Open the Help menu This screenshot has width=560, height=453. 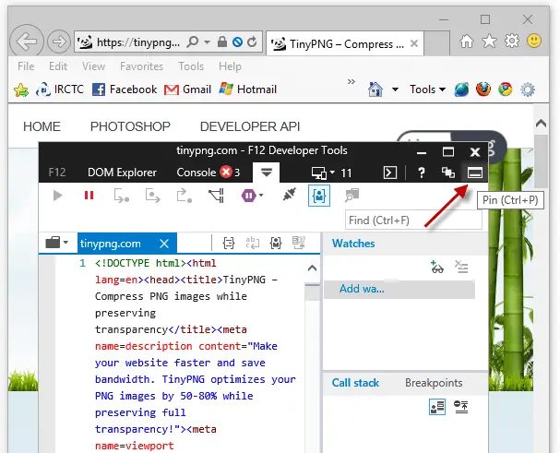click(230, 66)
